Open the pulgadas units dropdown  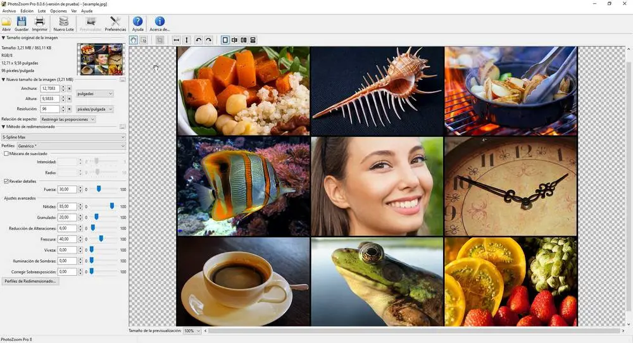[x=94, y=94]
